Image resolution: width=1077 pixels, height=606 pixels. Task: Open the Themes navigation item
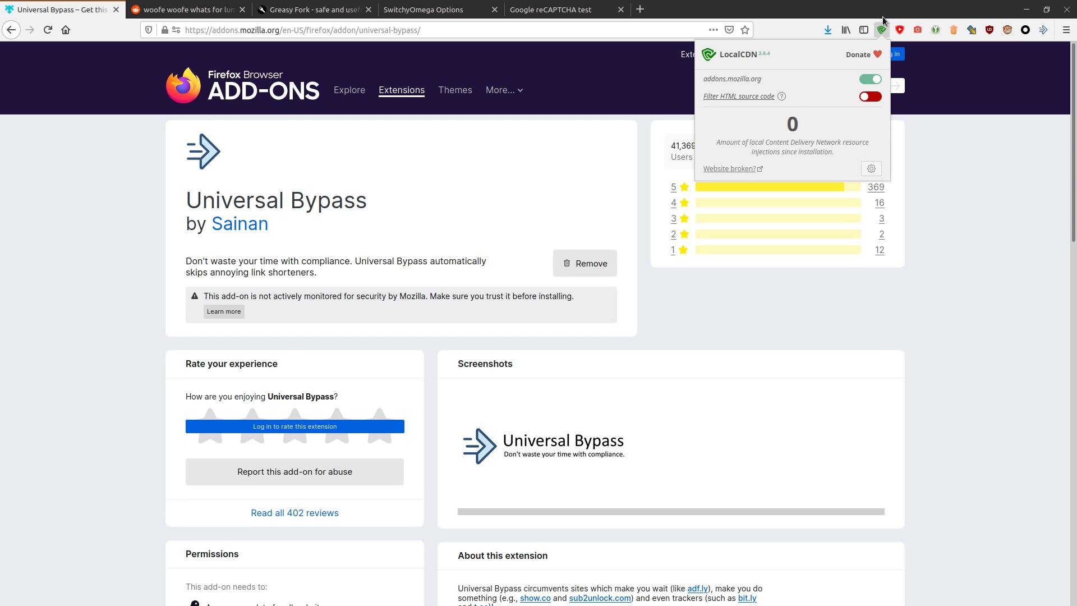pyautogui.click(x=455, y=90)
